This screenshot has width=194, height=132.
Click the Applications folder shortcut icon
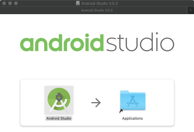pos(132,101)
